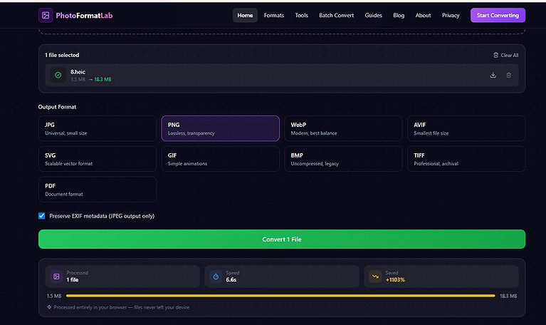Uncheck Preserve EXIF metadata checkbox

point(42,216)
